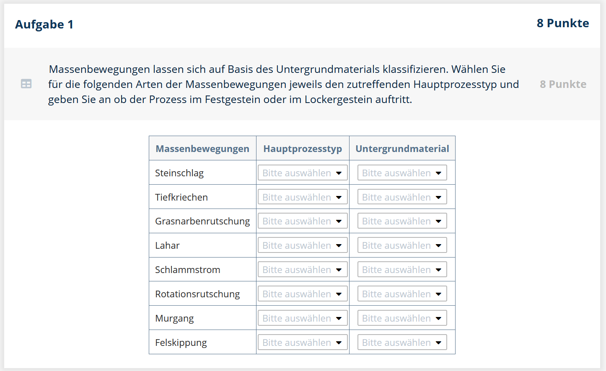Image resolution: width=606 pixels, height=371 pixels.
Task: Open Untergrundmaterial dropdown for Tiefkriechen
Action: point(402,197)
